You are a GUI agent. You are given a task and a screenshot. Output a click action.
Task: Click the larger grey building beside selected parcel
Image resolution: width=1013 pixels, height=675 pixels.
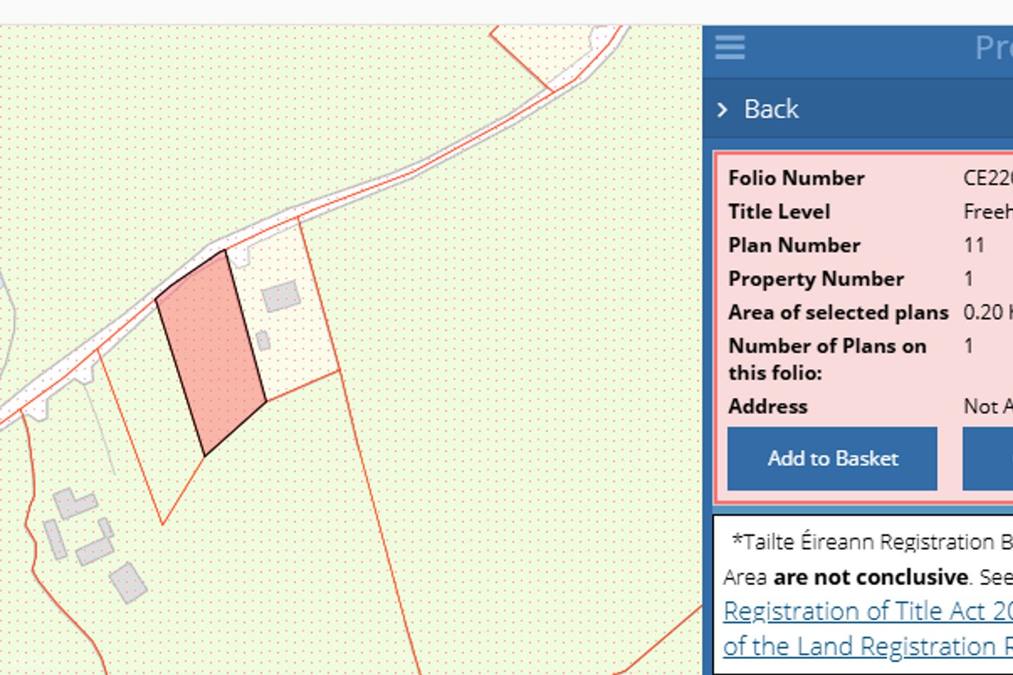[281, 296]
